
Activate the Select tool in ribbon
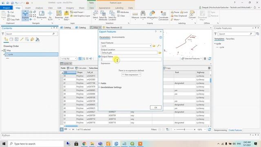(x=95, y=15)
